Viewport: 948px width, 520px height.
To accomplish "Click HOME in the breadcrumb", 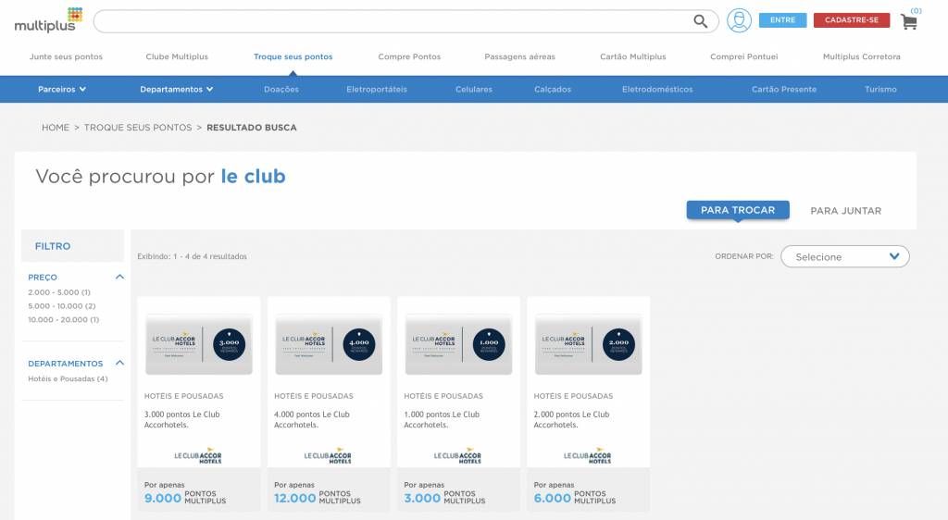I will click(56, 128).
